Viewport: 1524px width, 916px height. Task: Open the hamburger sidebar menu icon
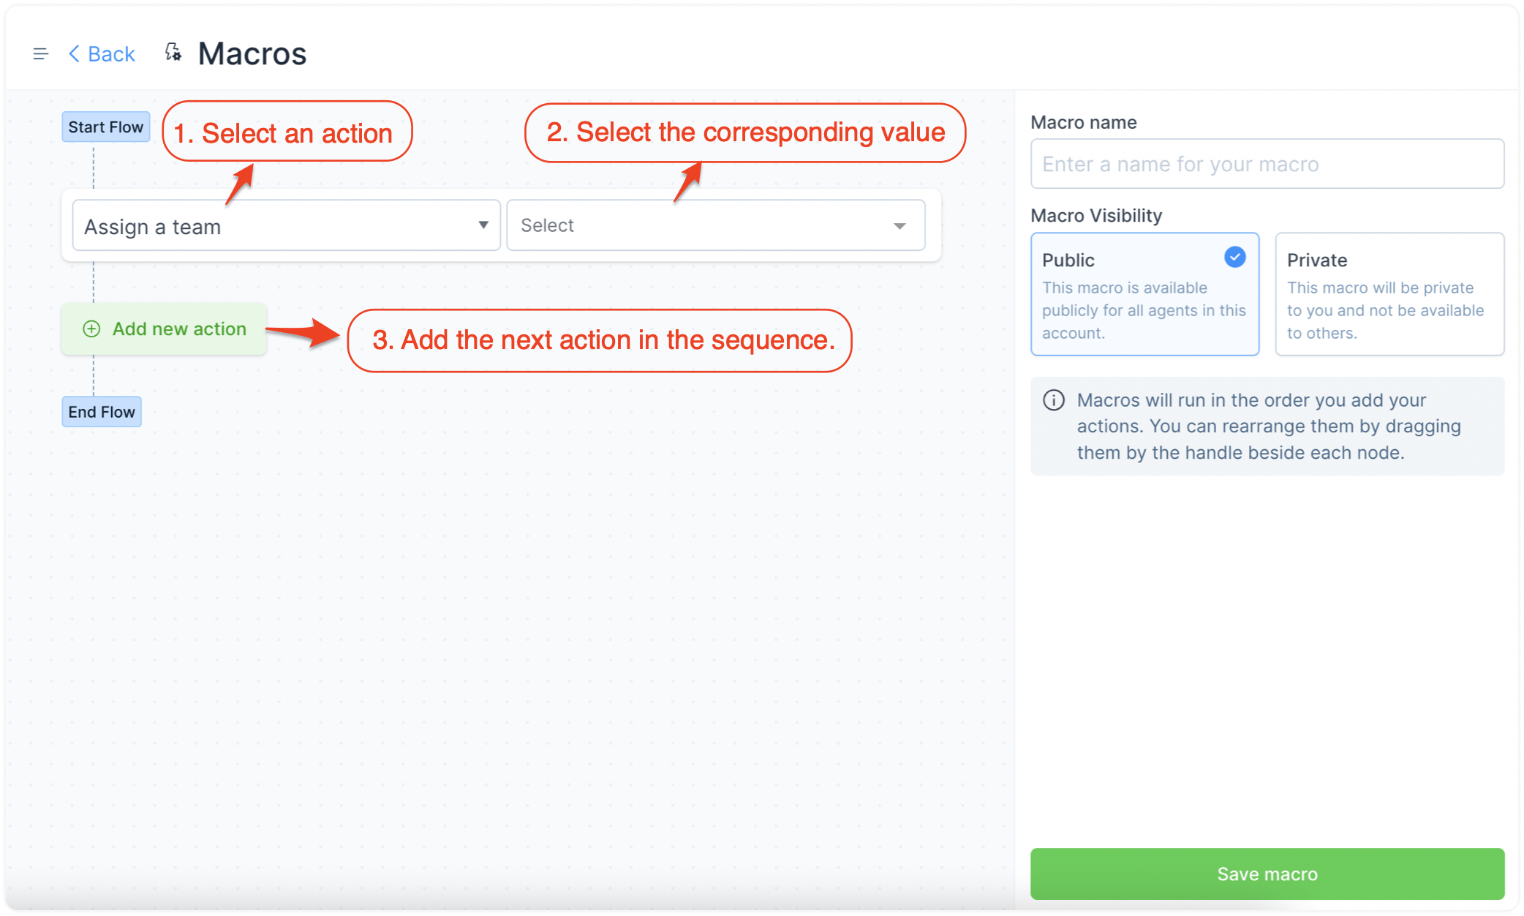pos(41,54)
